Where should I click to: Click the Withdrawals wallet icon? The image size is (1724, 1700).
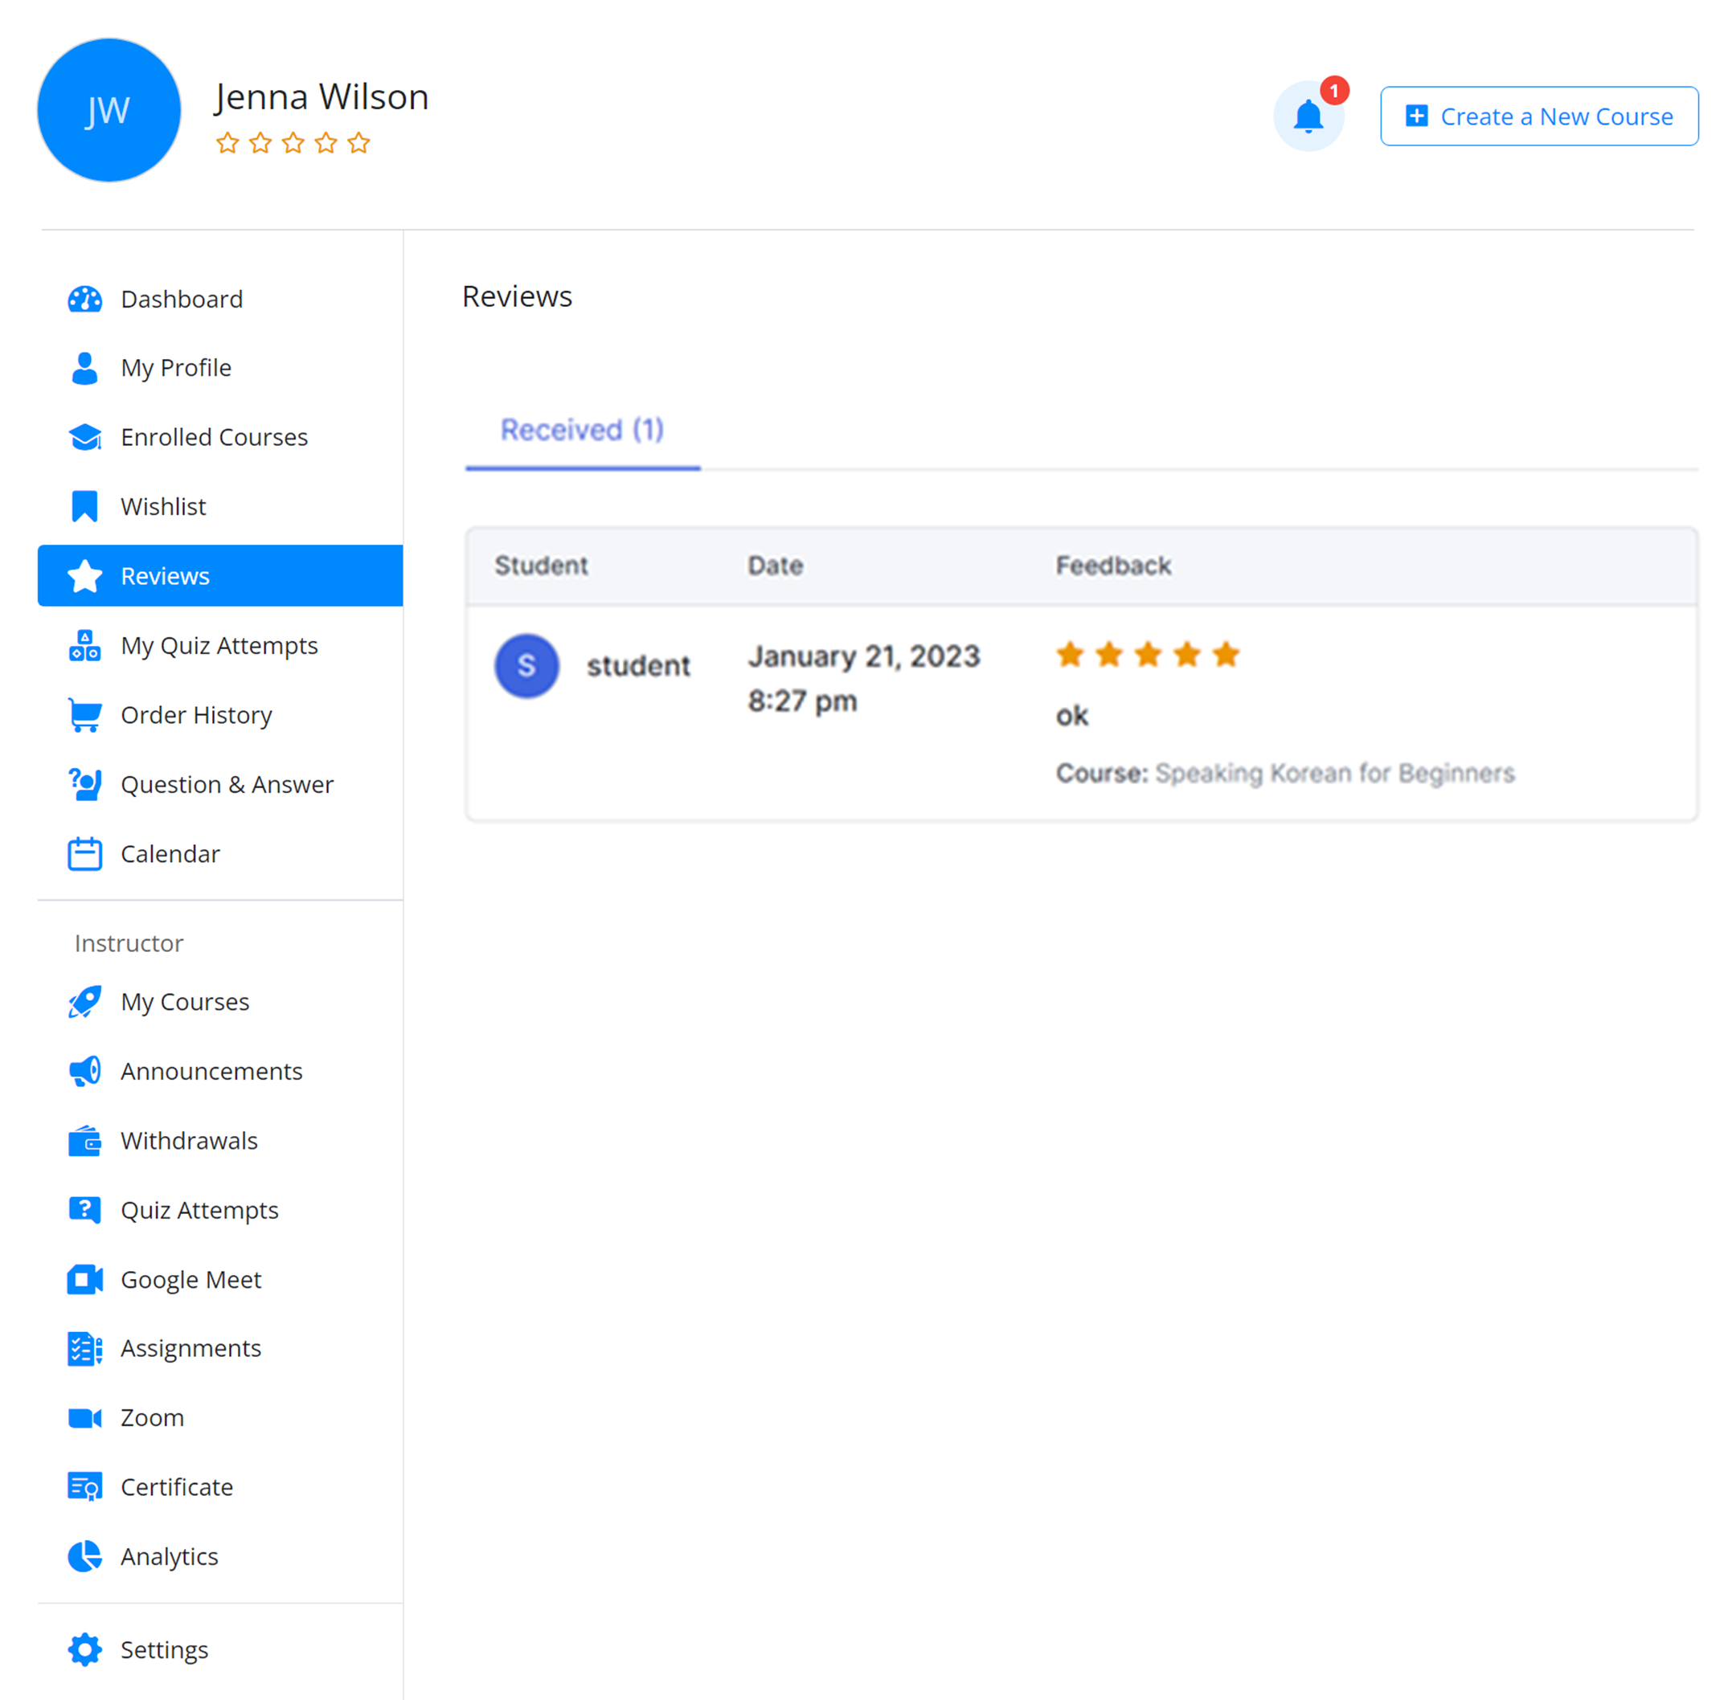pos(84,1140)
